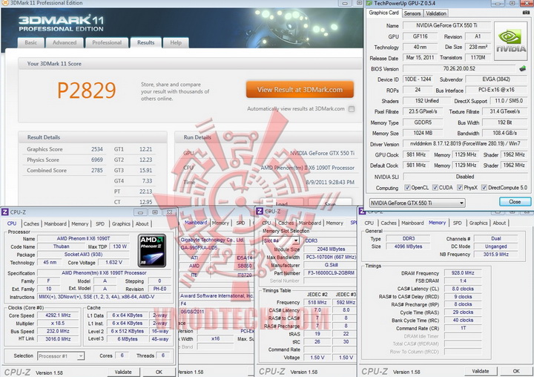Click the CAS# Latency 8.0 clocks value
Viewport: 534px width, 377px height.
tap(463, 289)
